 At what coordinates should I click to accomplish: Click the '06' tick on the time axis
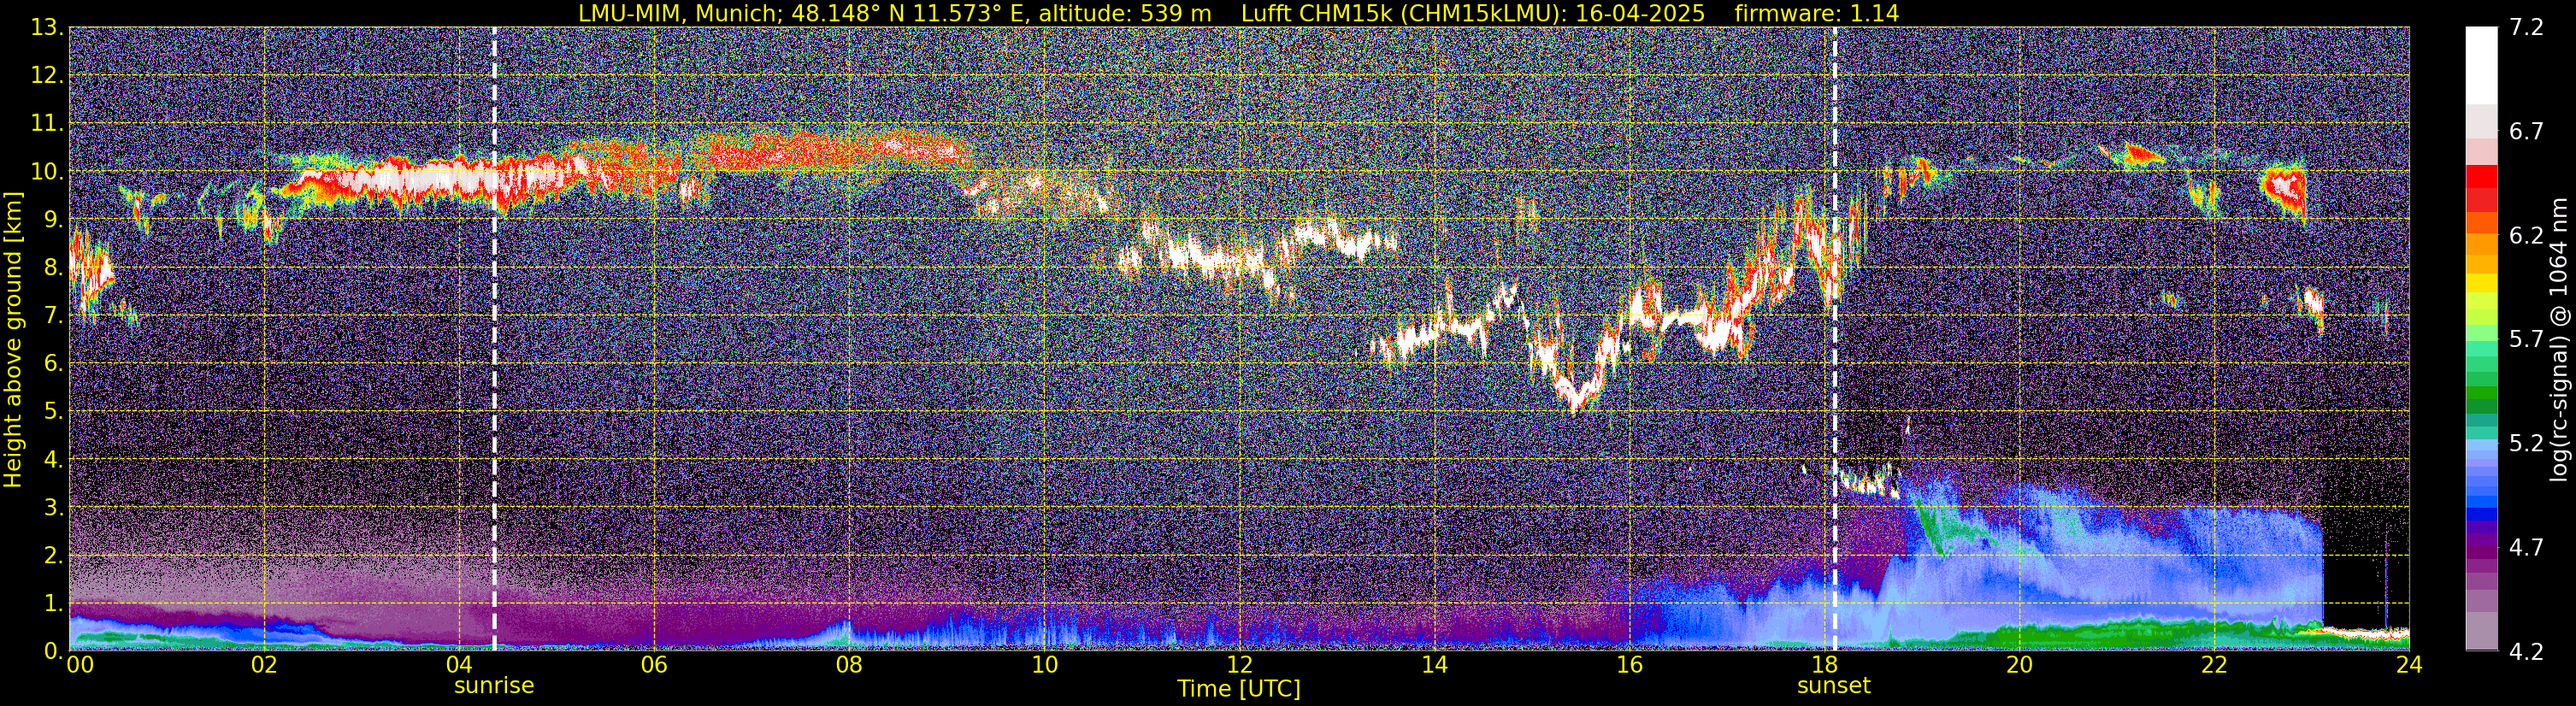[x=654, y=665]
